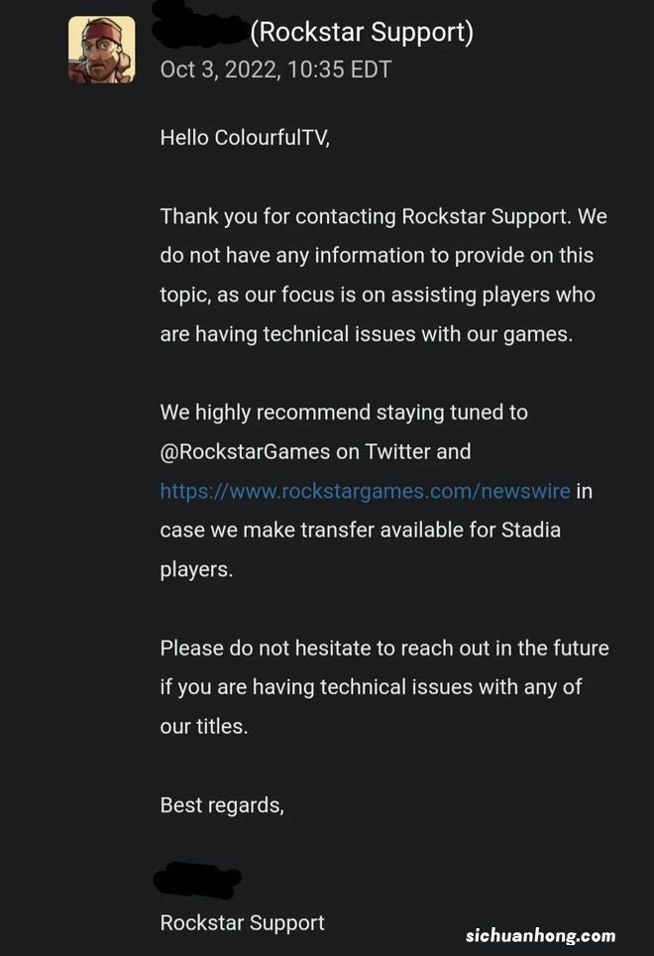Click the support agent's avatar image
Screen dimensions: 654x956
pyautogui.click(x=101, y=50)
